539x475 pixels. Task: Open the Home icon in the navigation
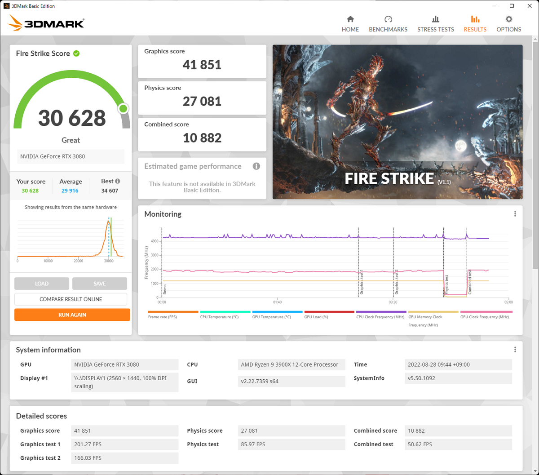pyautogui.click(x=350, y=19)
